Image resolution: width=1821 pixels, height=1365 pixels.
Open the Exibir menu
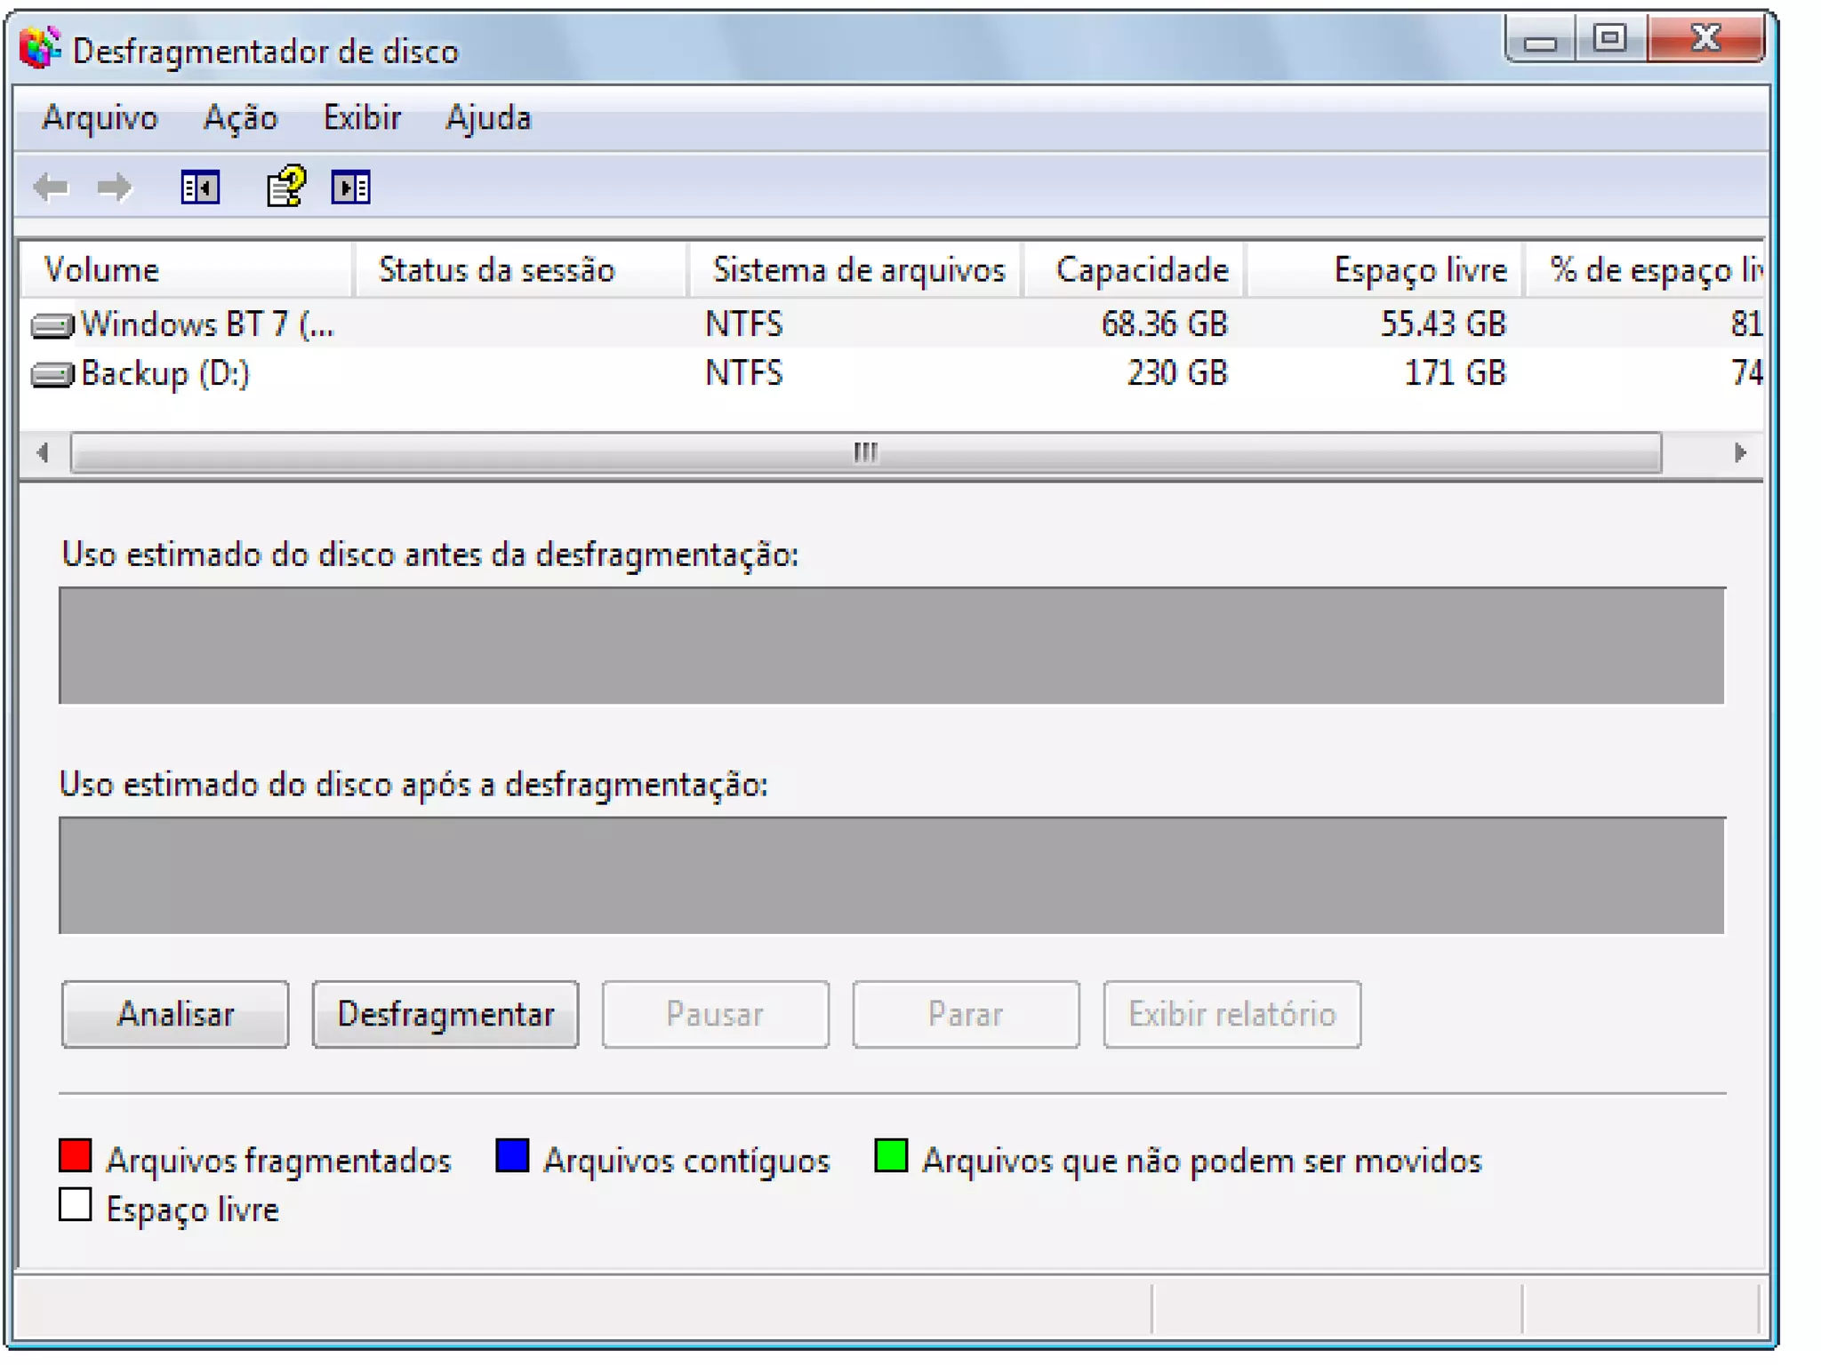[x=362, y=118]
